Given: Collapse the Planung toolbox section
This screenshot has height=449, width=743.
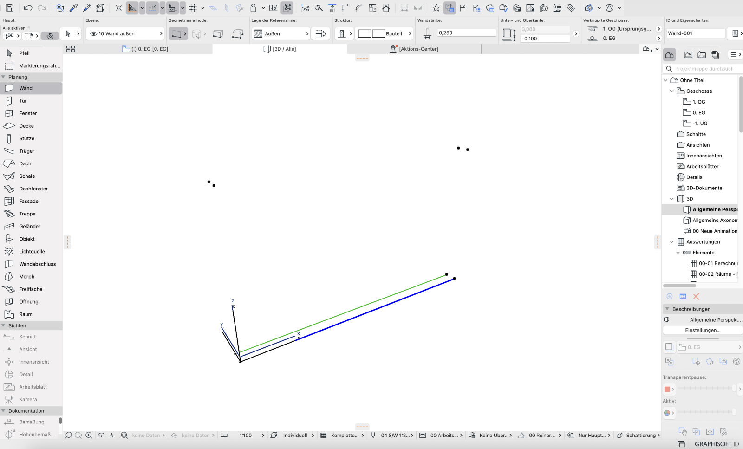Looking at the screenshot, I should (4, 77).
